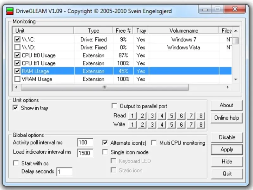
Task: Select Write pin 8 button
Action: 201,124
